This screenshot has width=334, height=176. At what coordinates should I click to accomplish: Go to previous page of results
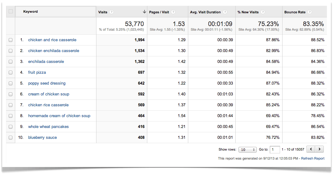[x=311, y=149]
